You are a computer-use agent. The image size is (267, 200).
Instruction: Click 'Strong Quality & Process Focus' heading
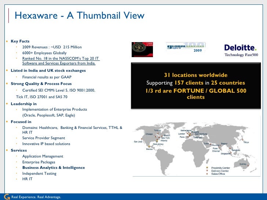pos(41,84)
